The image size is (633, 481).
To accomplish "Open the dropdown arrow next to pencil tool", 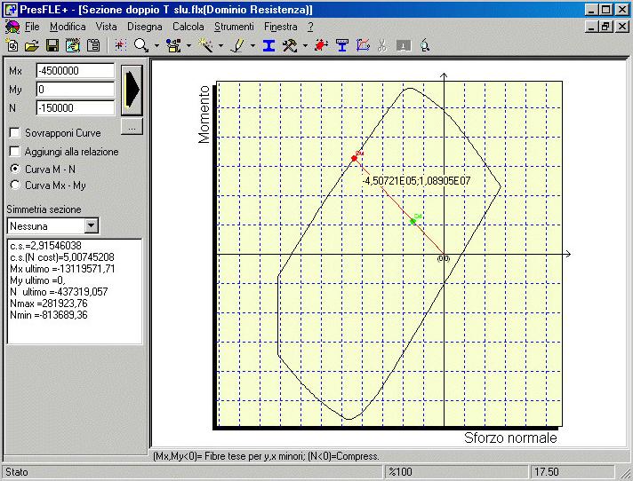I will point(252,45).
